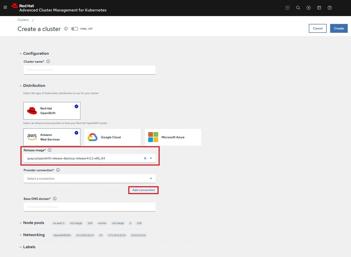351x257 pixels.
Task: Expand the Networking section
Action: pyautogui.click(x=20, y=235)
